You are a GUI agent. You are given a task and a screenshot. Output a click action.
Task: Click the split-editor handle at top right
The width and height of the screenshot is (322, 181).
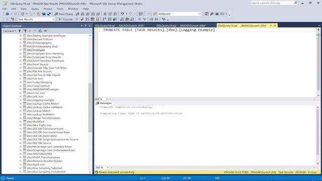click(318, 30)
